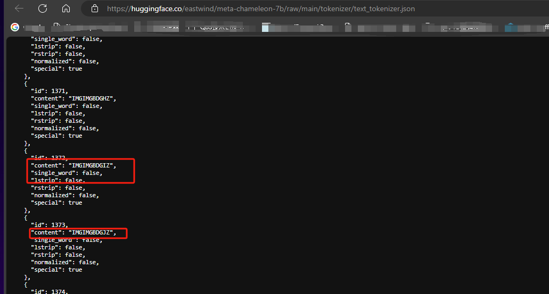The width and height of the screenshot is (549, 294).
Task: Click "single_word": false under id 1371
Action: (67, 106)
